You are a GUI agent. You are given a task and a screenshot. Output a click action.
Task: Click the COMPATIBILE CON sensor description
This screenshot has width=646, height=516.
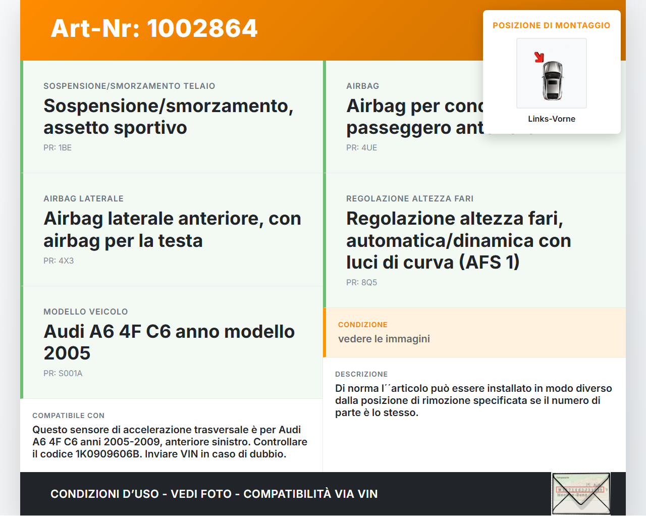[170, 442]
